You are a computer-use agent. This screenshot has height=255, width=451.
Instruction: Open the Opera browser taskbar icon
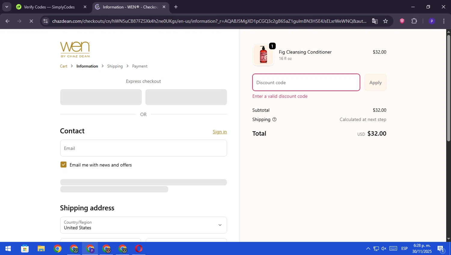click(x=139, y=249)
